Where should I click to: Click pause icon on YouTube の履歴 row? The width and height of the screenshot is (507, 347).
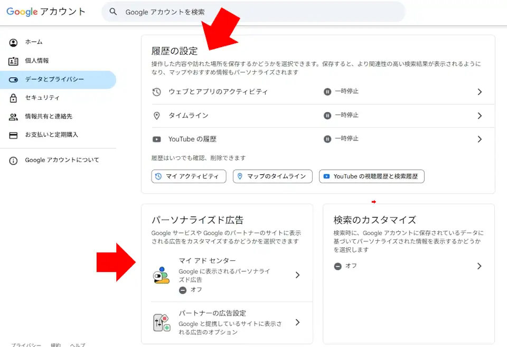327,139
